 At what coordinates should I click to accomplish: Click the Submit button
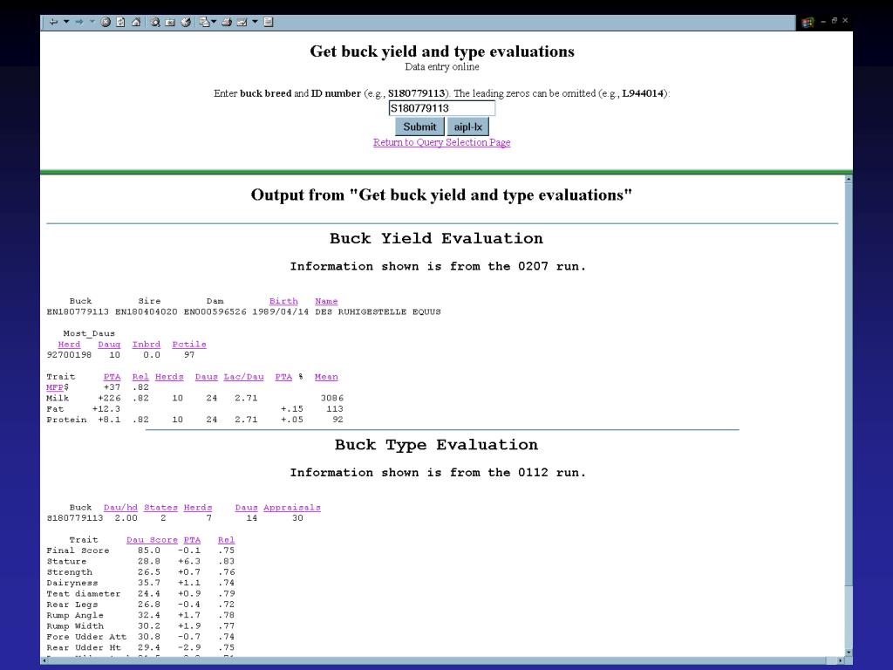419,127
